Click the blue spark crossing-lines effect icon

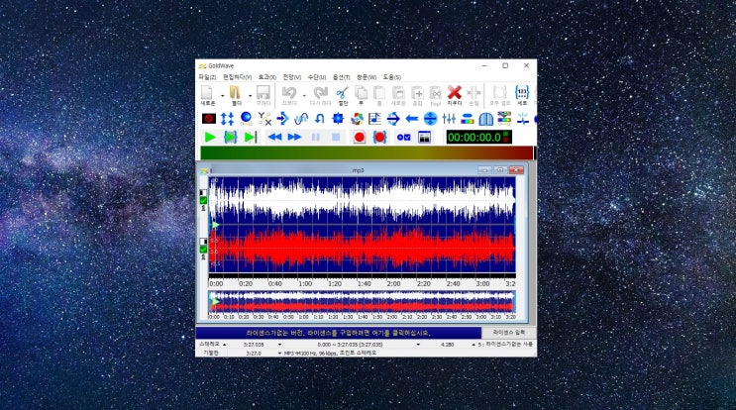pos(522,119)
